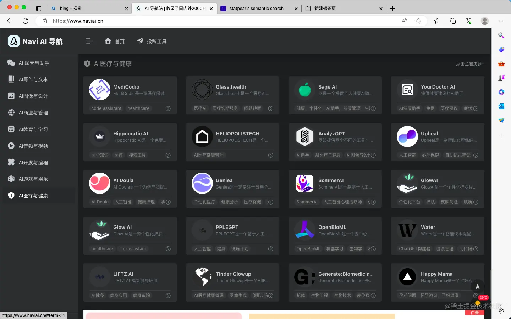Switch to the 新建标签页 tab
The width and height of the screenshot is (511, 319).
click(x=344, y=9)
